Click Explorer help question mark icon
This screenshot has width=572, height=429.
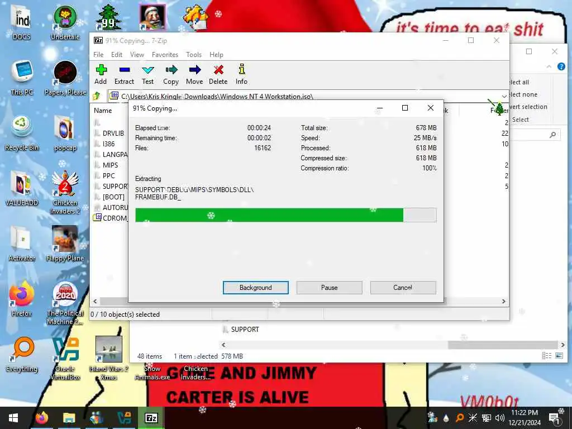(561, 66)
